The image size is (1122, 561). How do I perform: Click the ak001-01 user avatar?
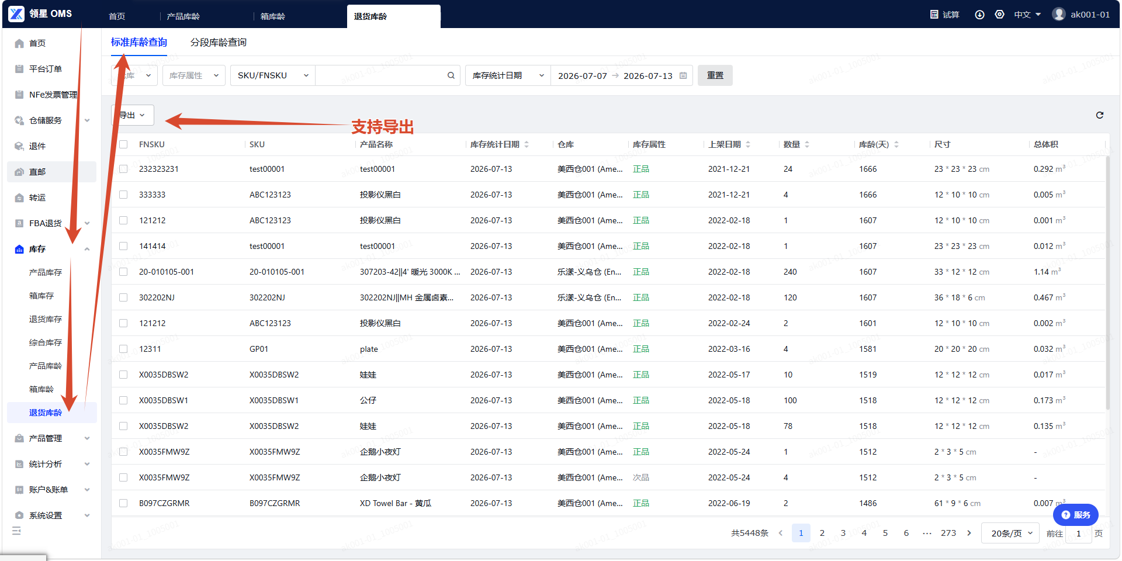point(1059,14)
